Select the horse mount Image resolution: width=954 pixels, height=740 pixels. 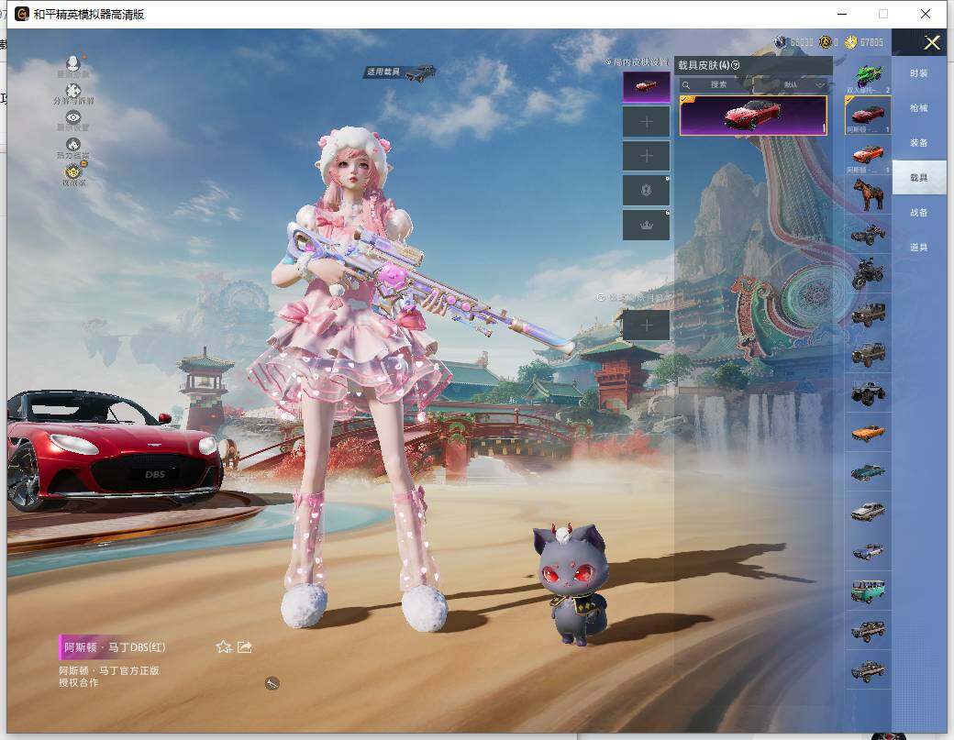coord(868,194)
